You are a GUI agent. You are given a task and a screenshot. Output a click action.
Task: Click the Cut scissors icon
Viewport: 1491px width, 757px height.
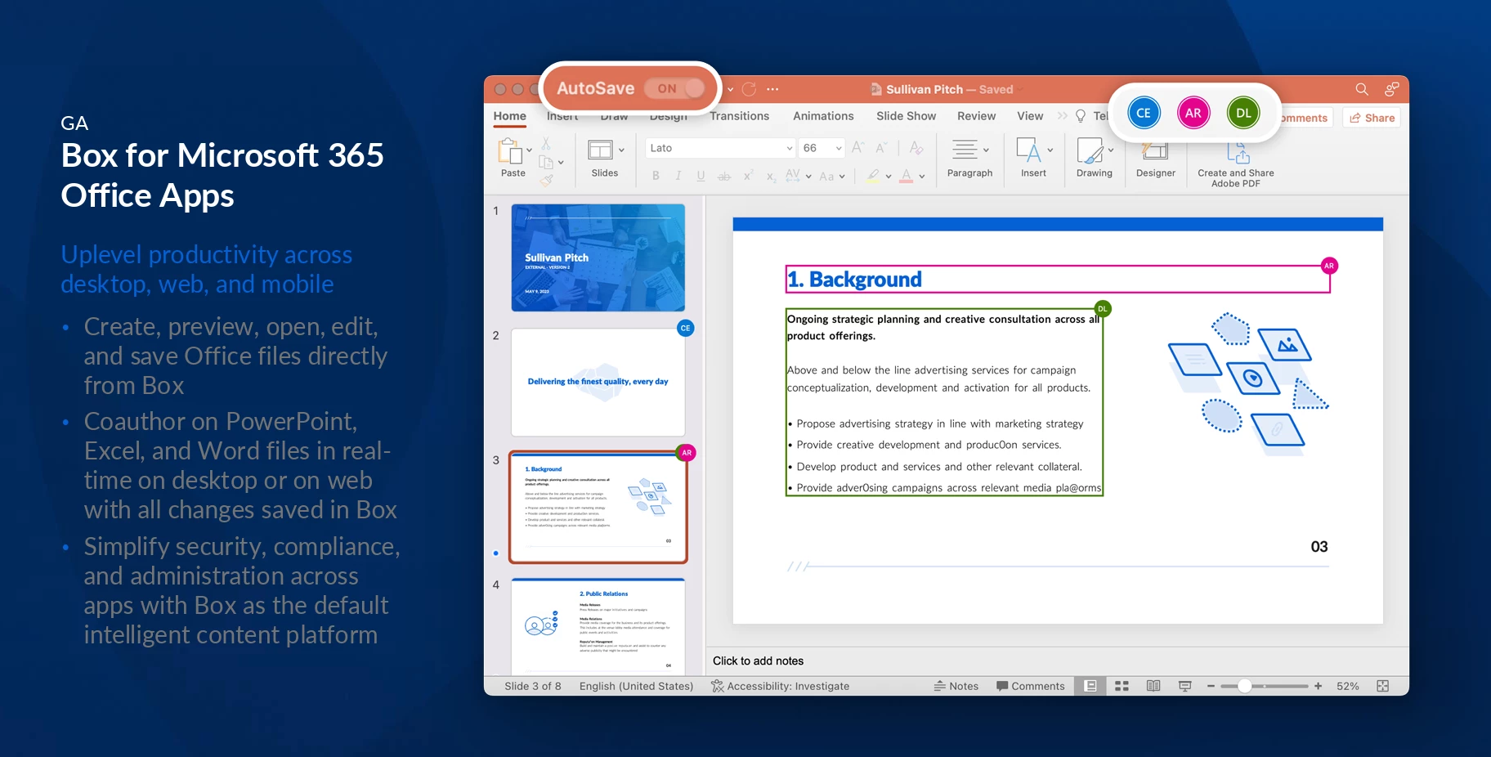point(546,143)
